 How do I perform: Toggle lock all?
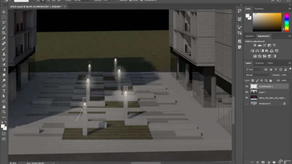click(x=271, y=81)
